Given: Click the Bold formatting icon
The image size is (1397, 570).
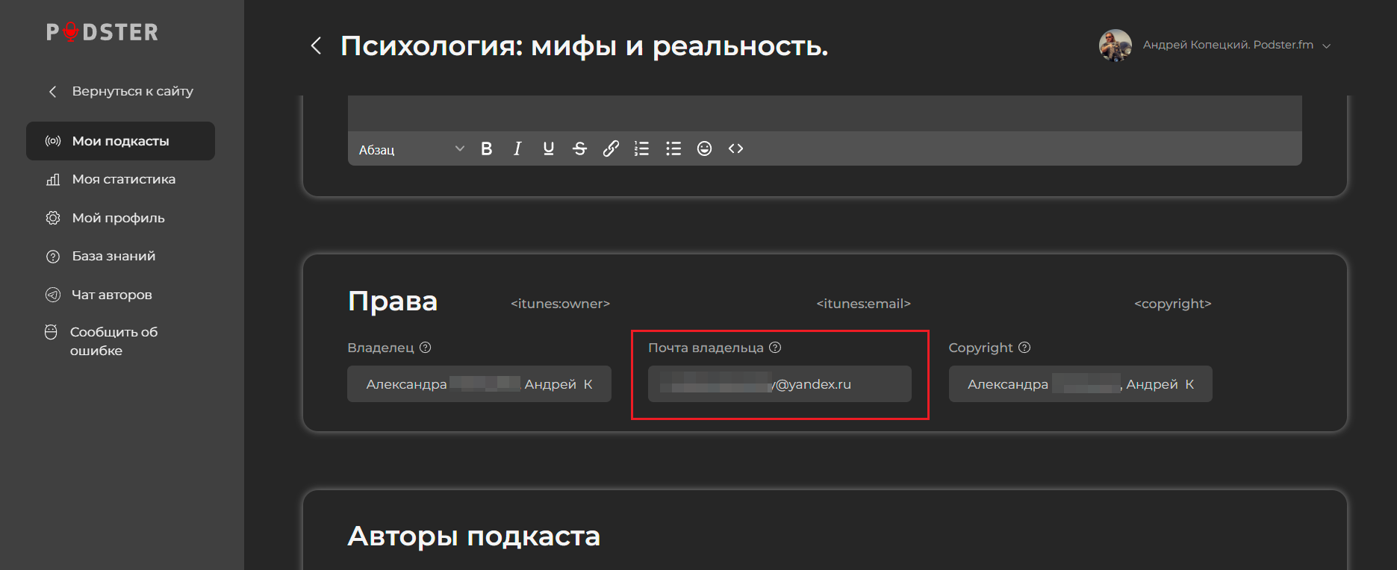Looking at the screenshot, I should coord(487,148).
